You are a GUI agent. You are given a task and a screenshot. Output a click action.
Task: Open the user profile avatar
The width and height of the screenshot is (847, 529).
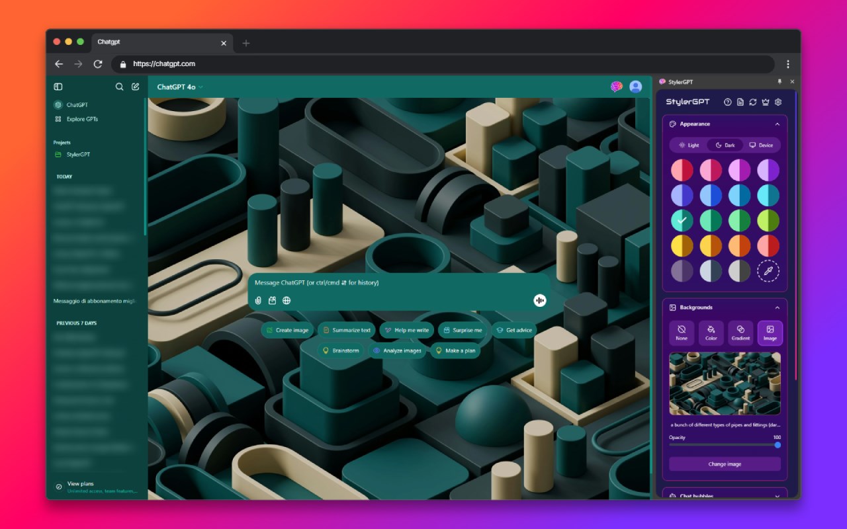click(635, 87)
